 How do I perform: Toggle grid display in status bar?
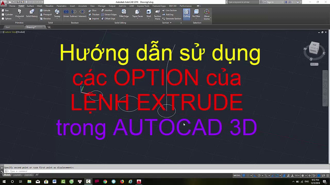coord(244,175)
